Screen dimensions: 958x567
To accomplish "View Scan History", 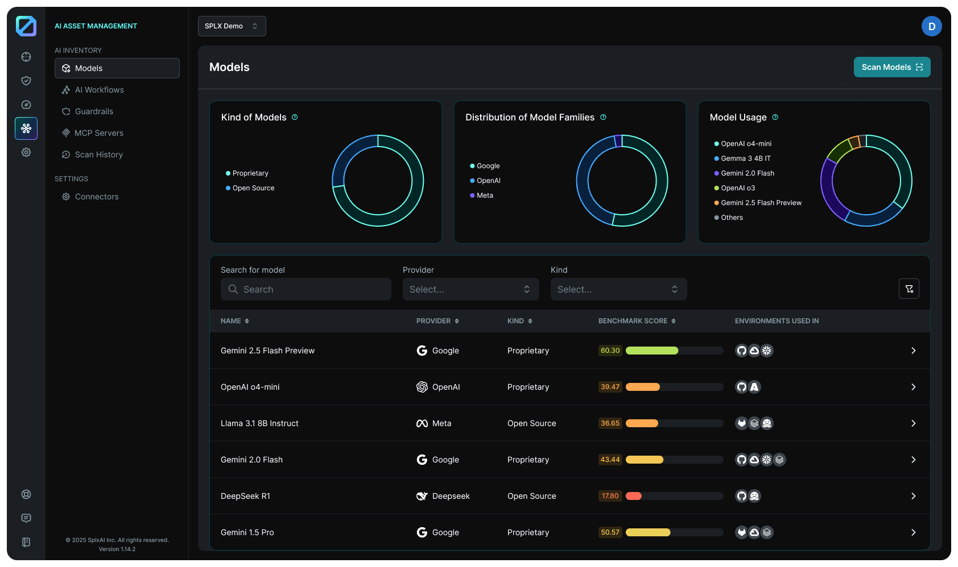I will click(x=98, y=154).
